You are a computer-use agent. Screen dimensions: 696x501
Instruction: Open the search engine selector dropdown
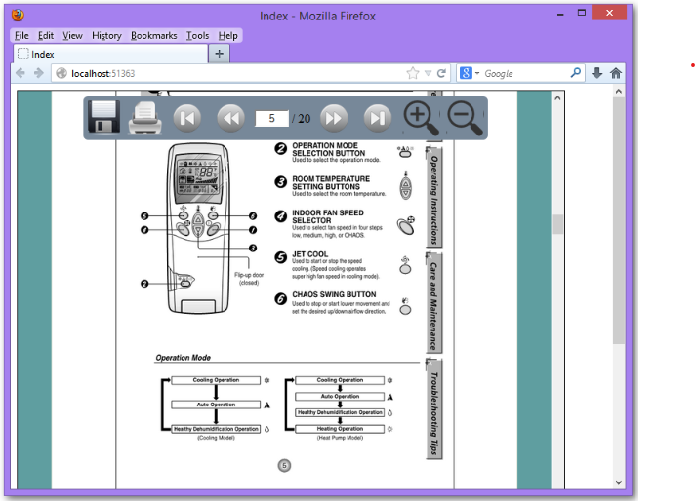coord(470,73)
